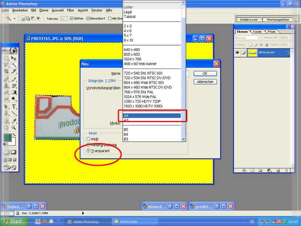Open the Filter menu

point(71,11)
